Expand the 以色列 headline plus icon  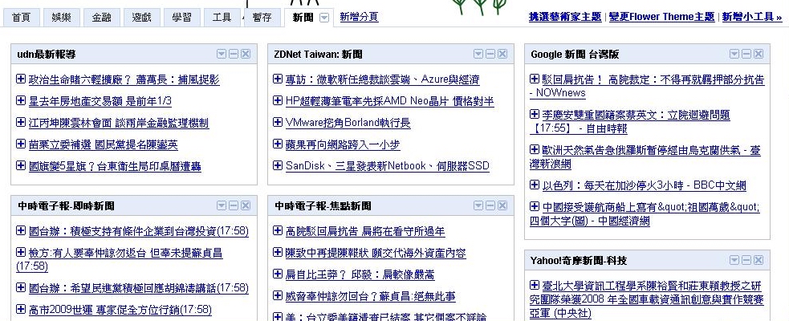point(535,185)
